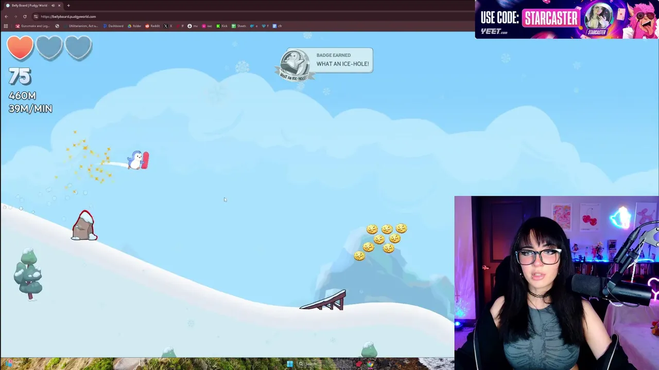Click the globe bookmark icon
659x370 pixels.
pyautogui.click(x=57, y=26)
